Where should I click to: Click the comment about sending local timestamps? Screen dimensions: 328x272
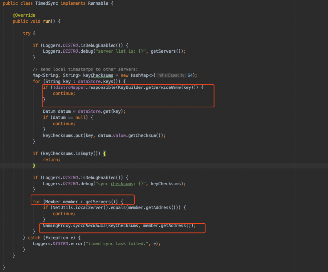coord(85,69)
